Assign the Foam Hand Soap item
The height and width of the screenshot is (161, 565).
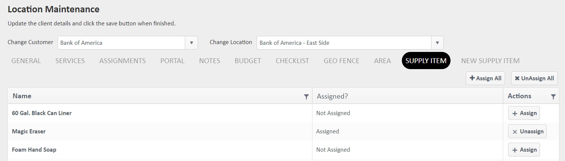(524, 150)
